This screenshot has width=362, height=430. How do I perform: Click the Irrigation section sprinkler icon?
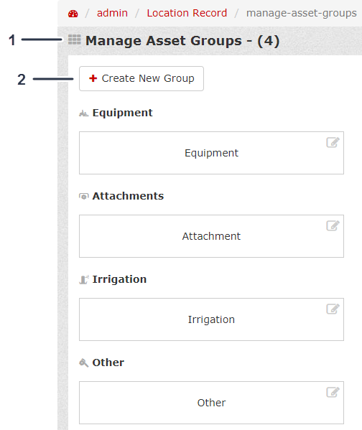point(84,280)
